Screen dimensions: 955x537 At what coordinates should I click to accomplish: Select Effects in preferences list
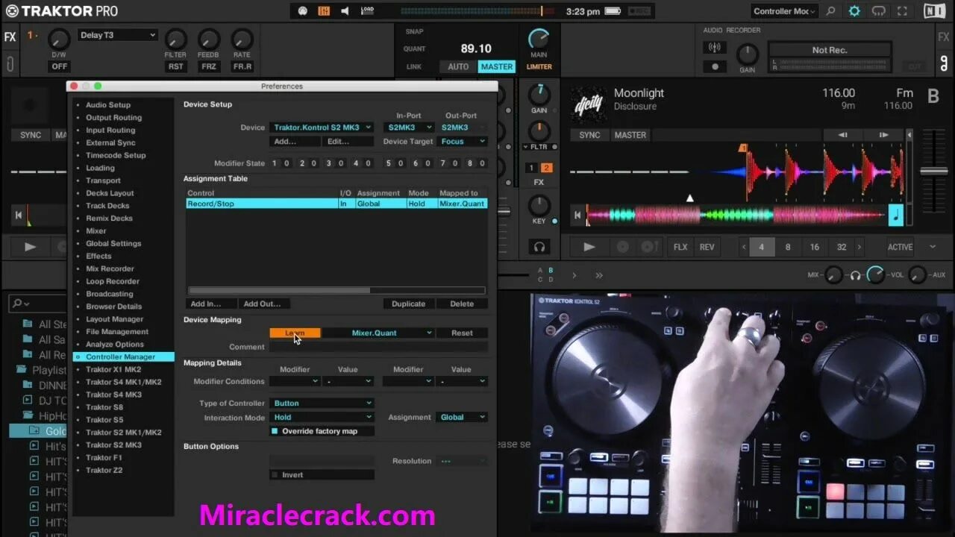tap(98, 256)
